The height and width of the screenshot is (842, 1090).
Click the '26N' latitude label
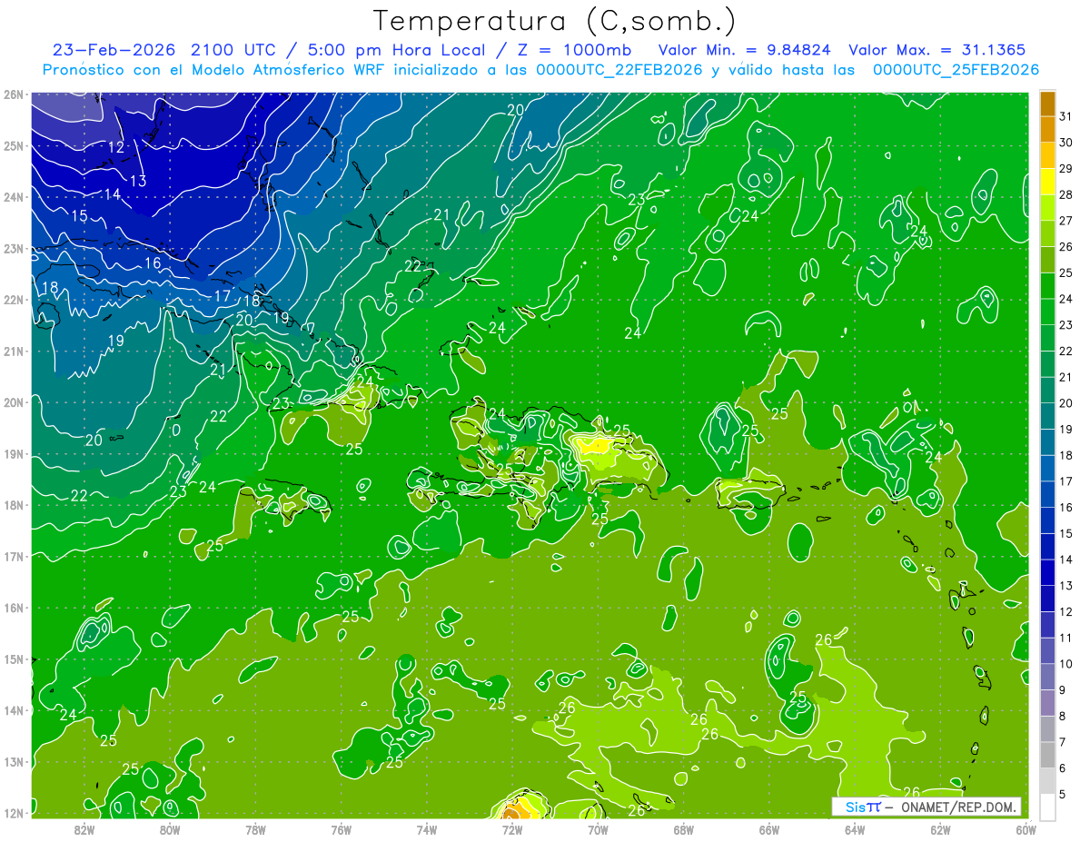[x=13, y=94]
